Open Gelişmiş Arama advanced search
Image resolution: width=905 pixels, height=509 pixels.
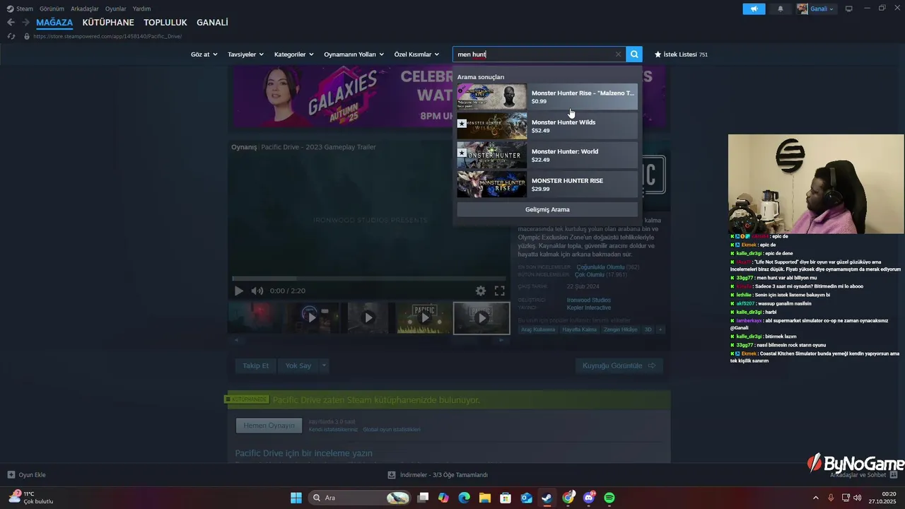(547, 209)
